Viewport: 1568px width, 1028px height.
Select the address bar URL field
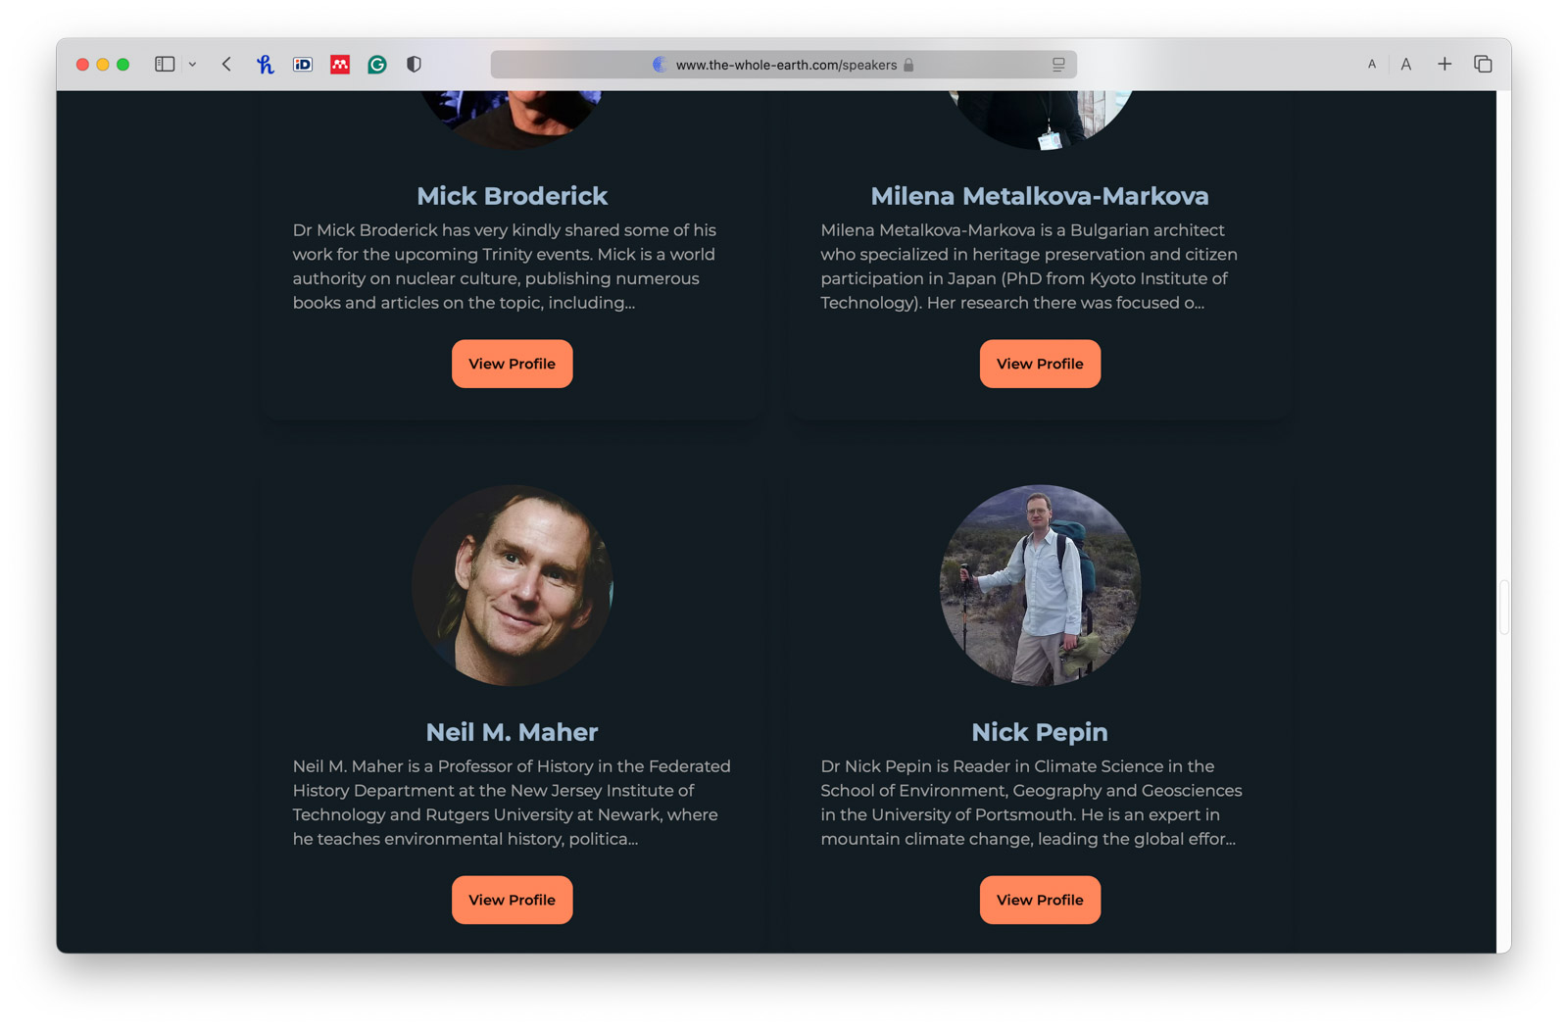tap(784, 65)
